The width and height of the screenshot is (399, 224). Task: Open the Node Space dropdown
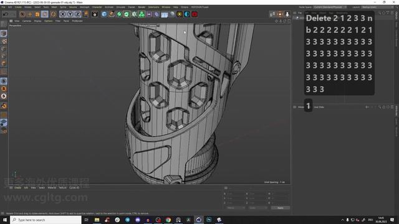tap(330, 7)
